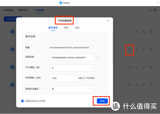Click the trash icon in the third image row
The width and height of the screenshot is (160, 114).
coord(151,67)
